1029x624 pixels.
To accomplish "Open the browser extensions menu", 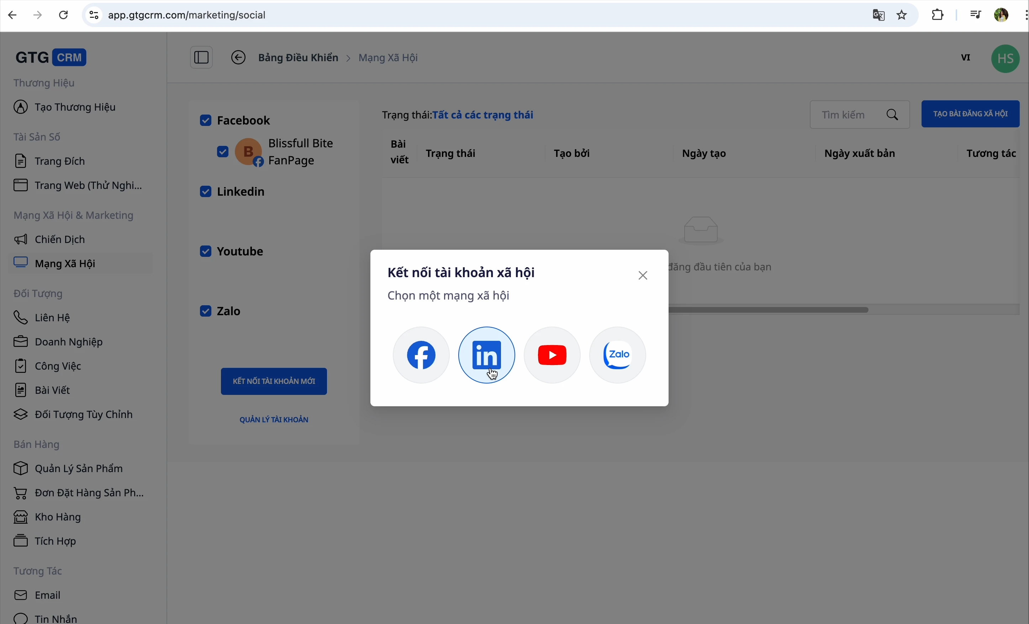I will coord(937,15).
